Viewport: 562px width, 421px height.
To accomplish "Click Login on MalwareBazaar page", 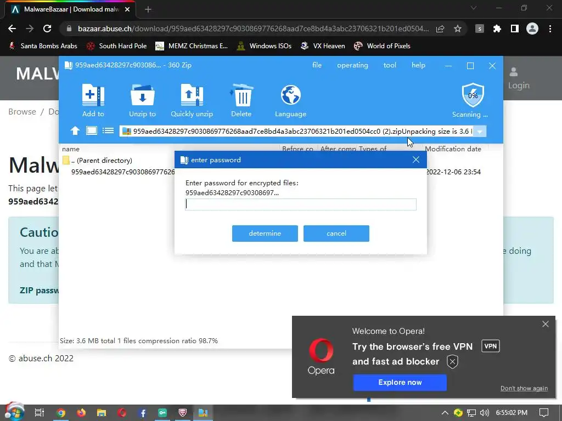I will tap(518, 79).
